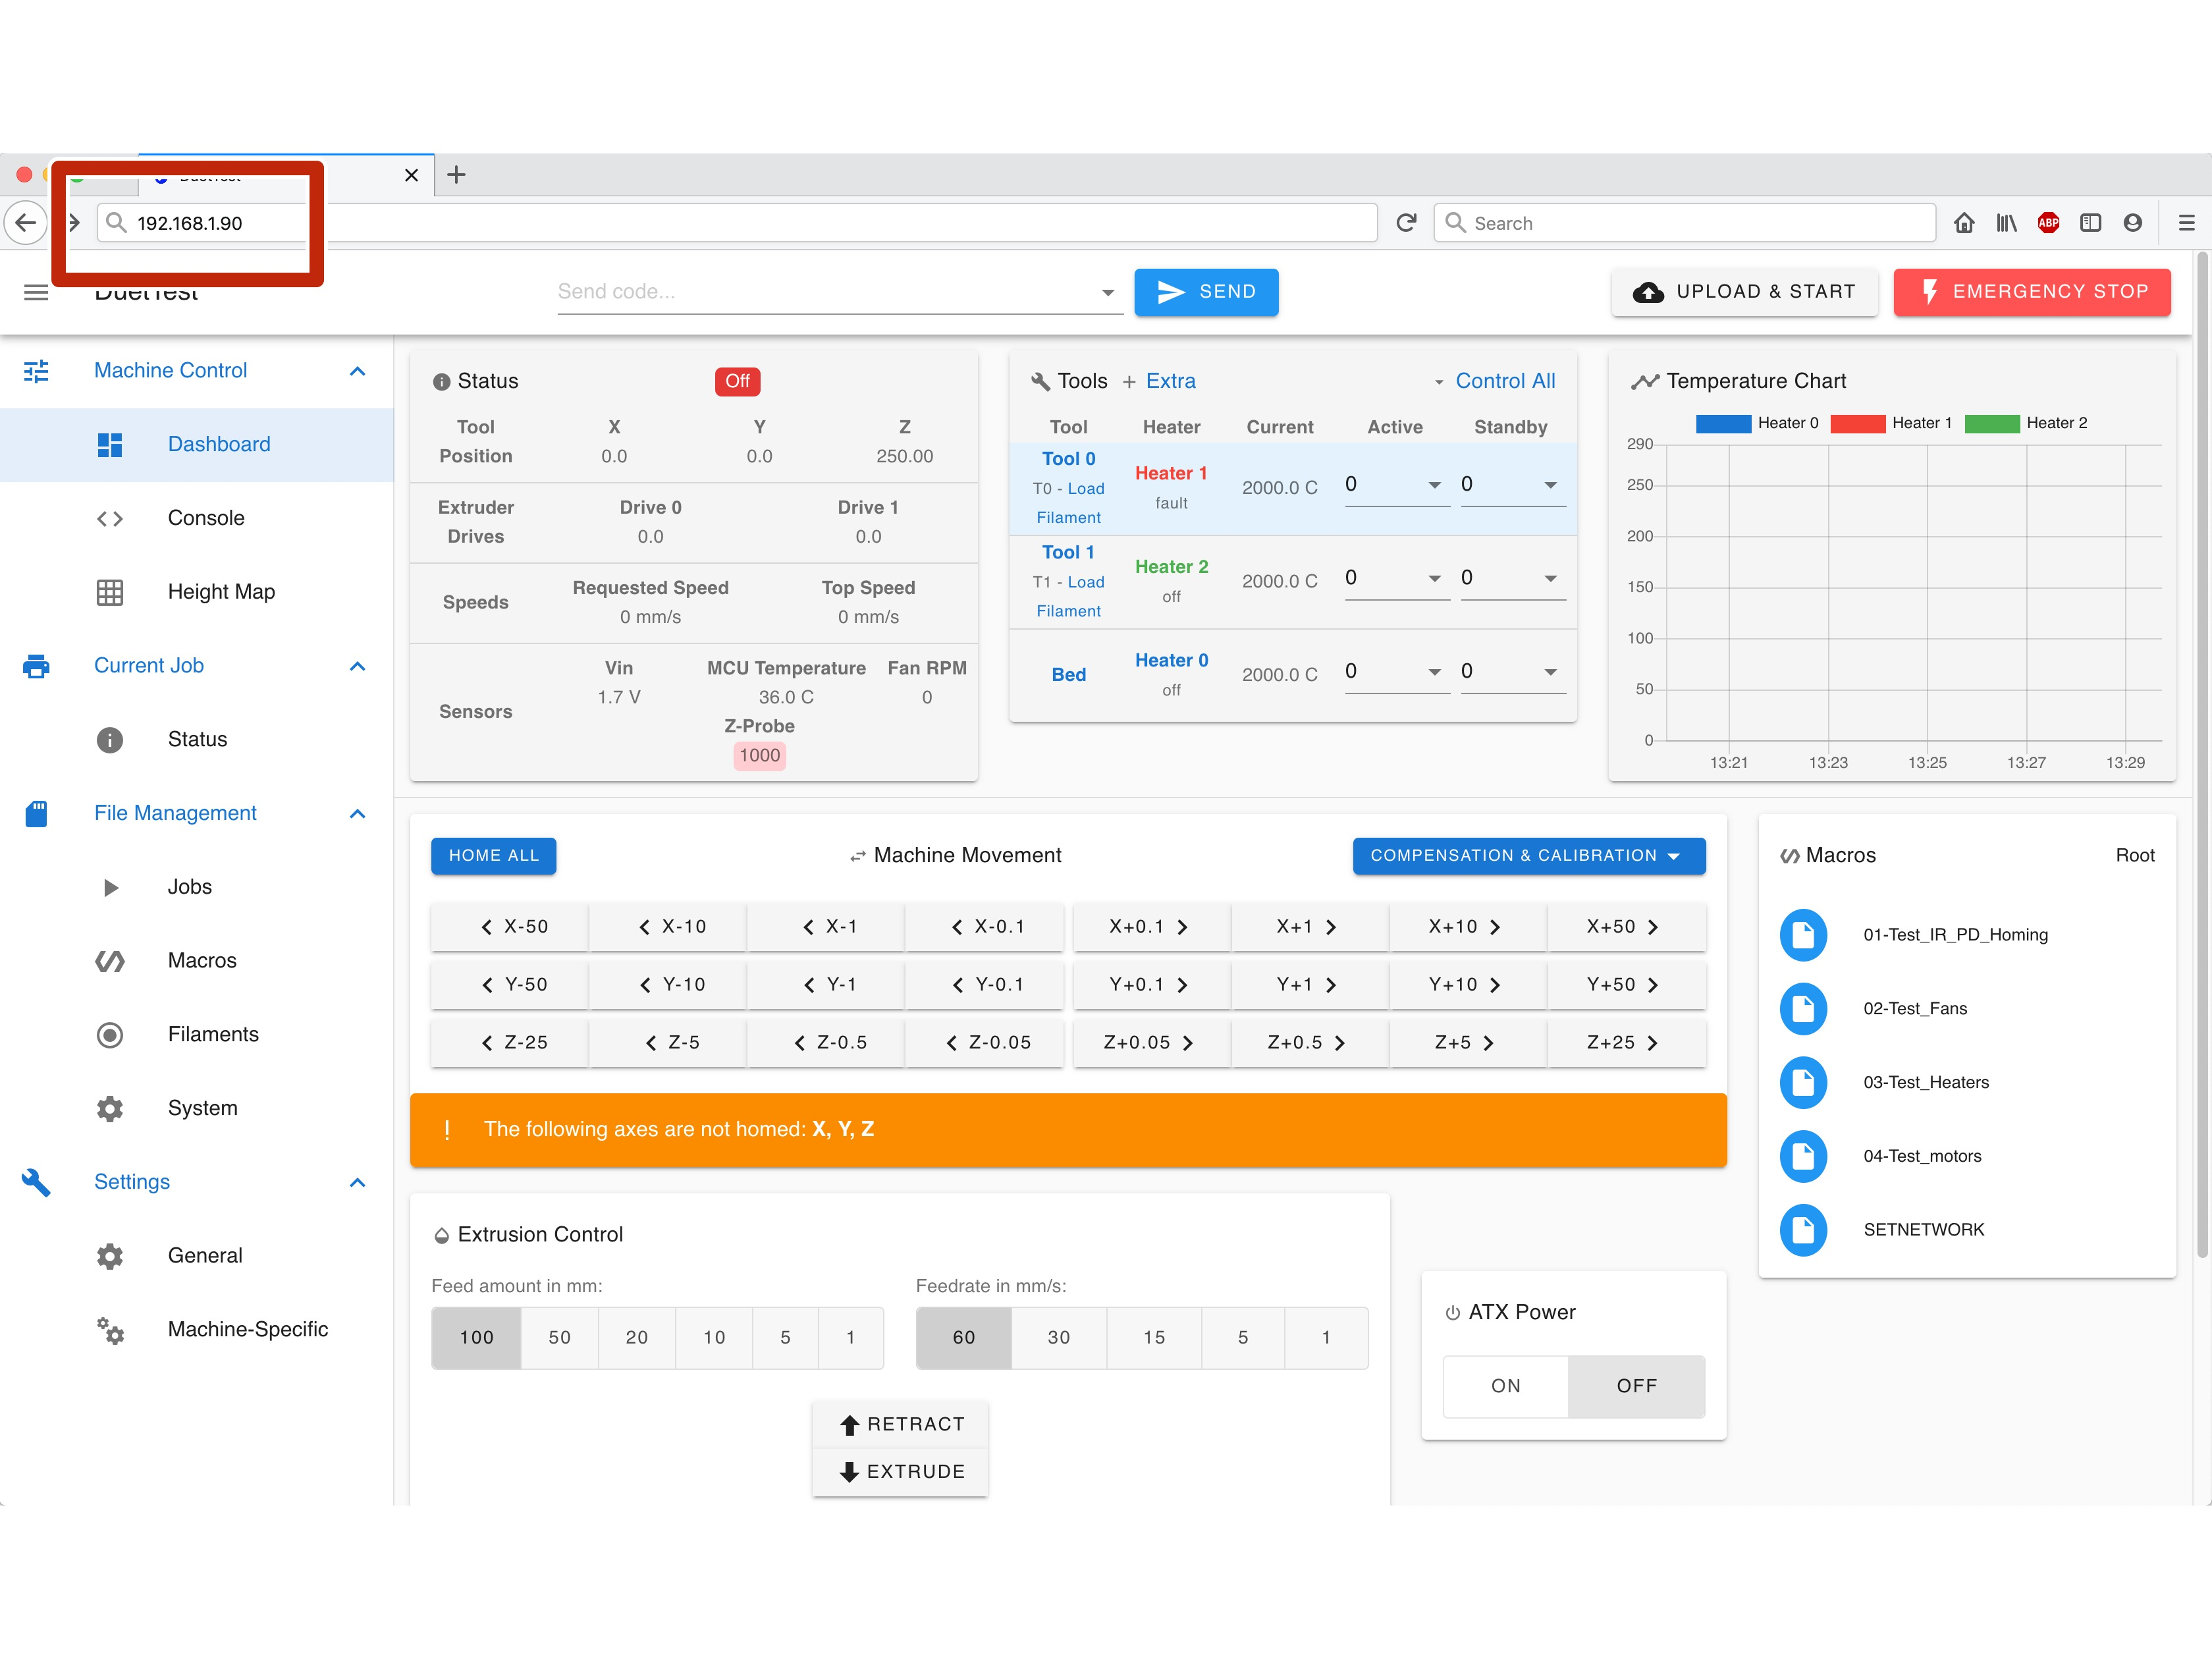Go to Machine-Specific settings
The width and height of the screenshot is (2212, 1659).
247,1329
